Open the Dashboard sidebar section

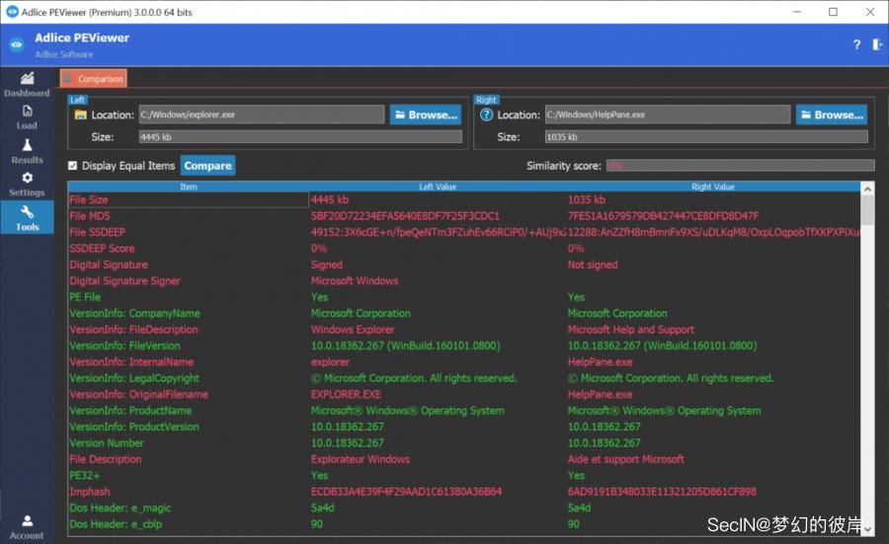pyautogui.click(x=27, y=84)
